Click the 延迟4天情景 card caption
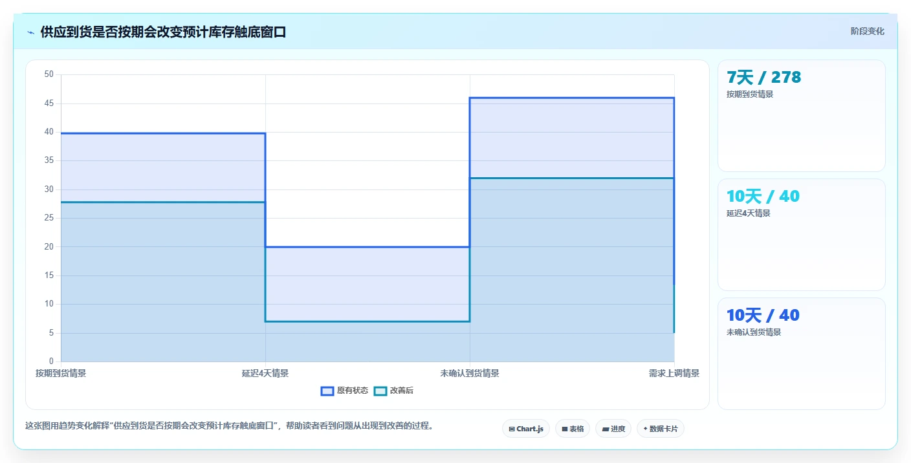The width and height of the screenshot is (911, 463). tap(749, 213)
